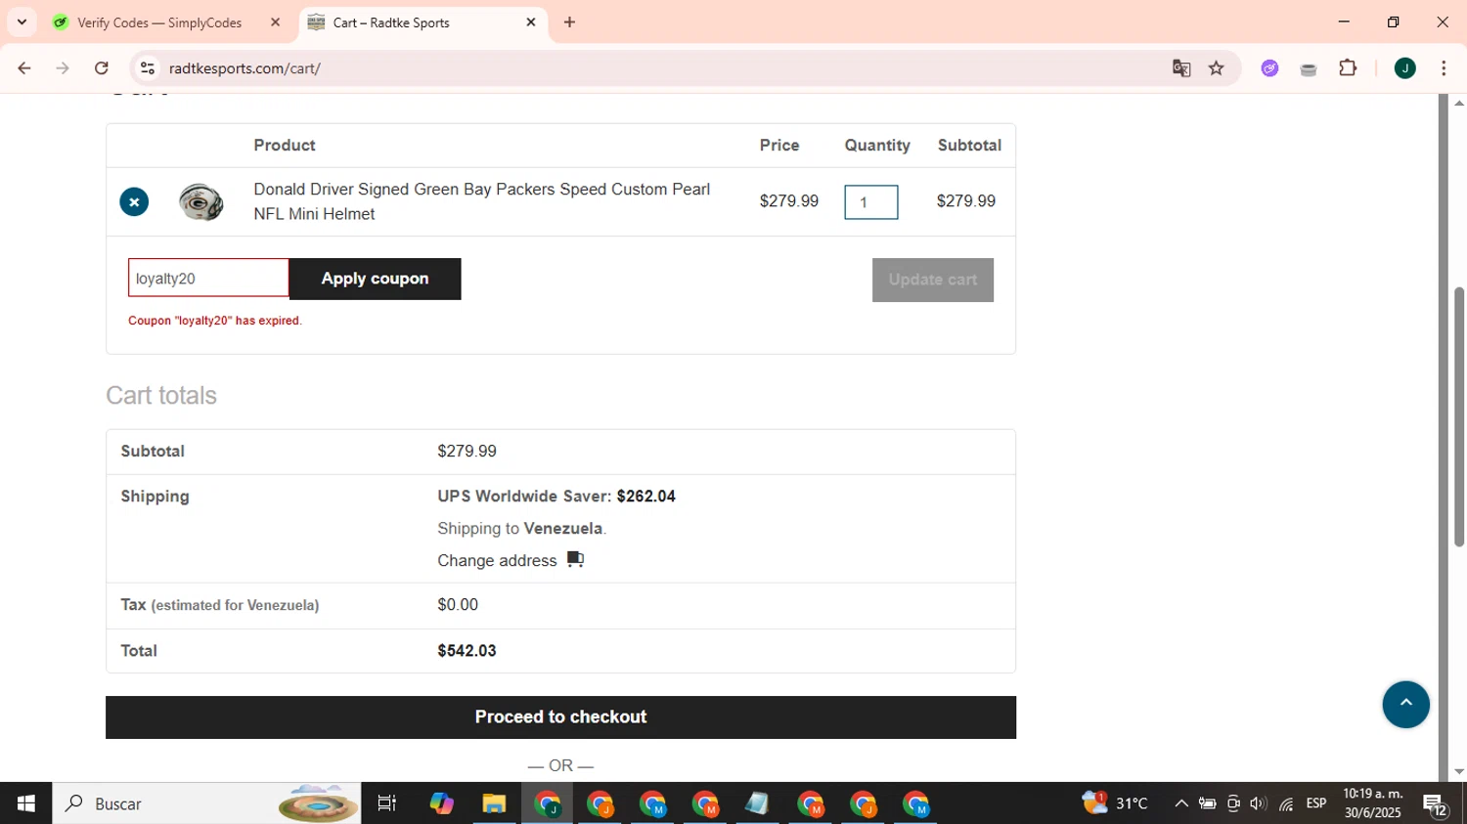Bookmark this page with the star icon
This screenshot has width=1467, height=824.
1217,68
